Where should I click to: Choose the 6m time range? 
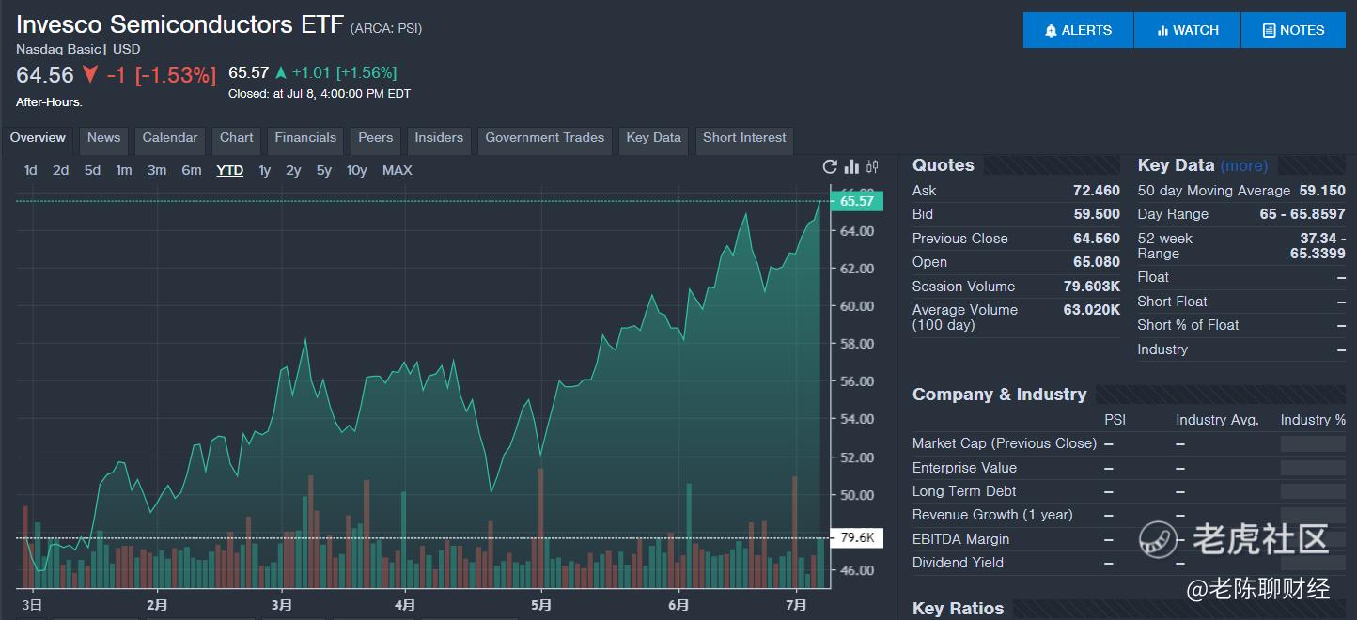192,170
